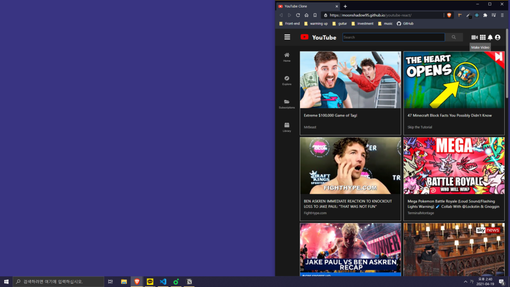Viewport: 510px width, 287px height.
Task: Go to Home in the sidebar
Action: click(286, 57)
